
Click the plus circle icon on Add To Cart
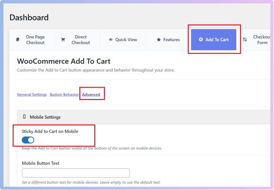[x=201, y=40]
